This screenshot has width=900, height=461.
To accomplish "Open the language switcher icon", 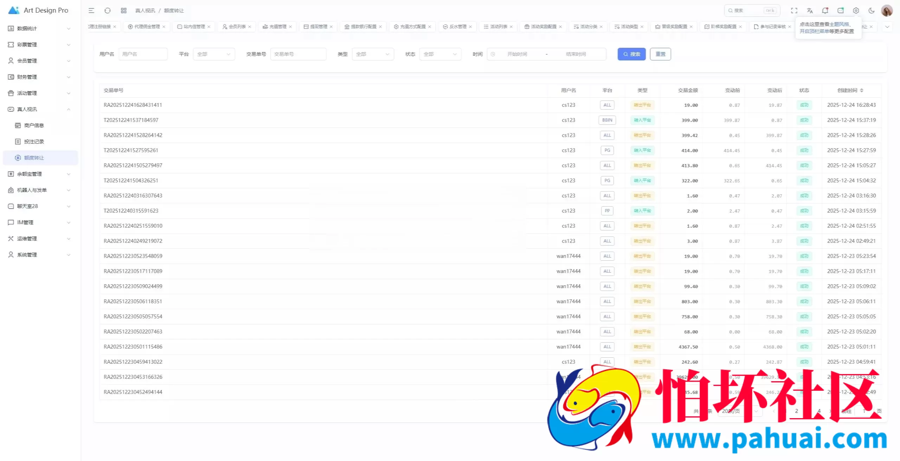I will tap(810, 11).
